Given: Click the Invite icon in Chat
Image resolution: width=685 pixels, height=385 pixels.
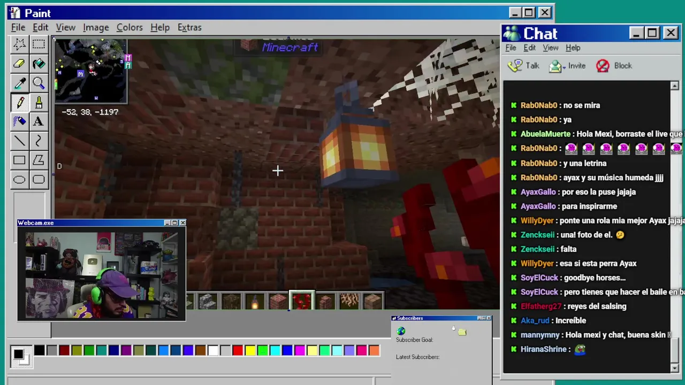Looking at the screenshot, I should pyautogui.click(x=555, y=66).
